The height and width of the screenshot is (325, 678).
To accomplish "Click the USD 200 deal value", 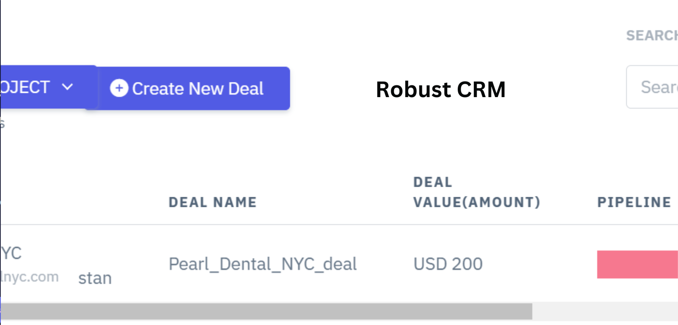I will pyautogui.click(x=448, y=264).
